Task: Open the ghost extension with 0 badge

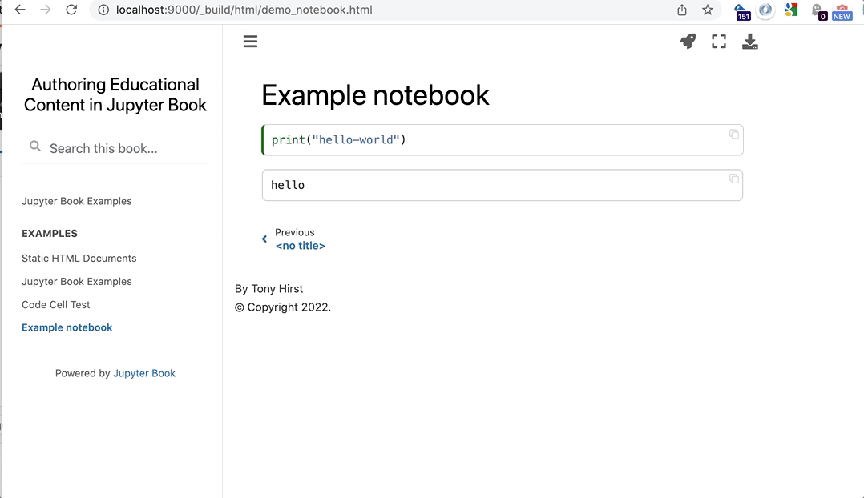Action: coord(818,11)
